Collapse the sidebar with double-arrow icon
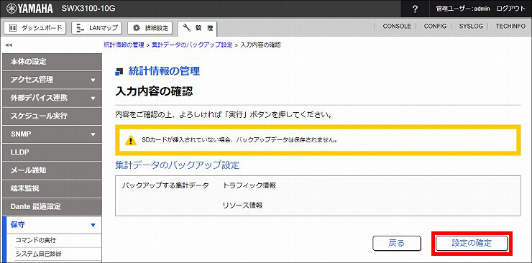 (x=9, y=45)
